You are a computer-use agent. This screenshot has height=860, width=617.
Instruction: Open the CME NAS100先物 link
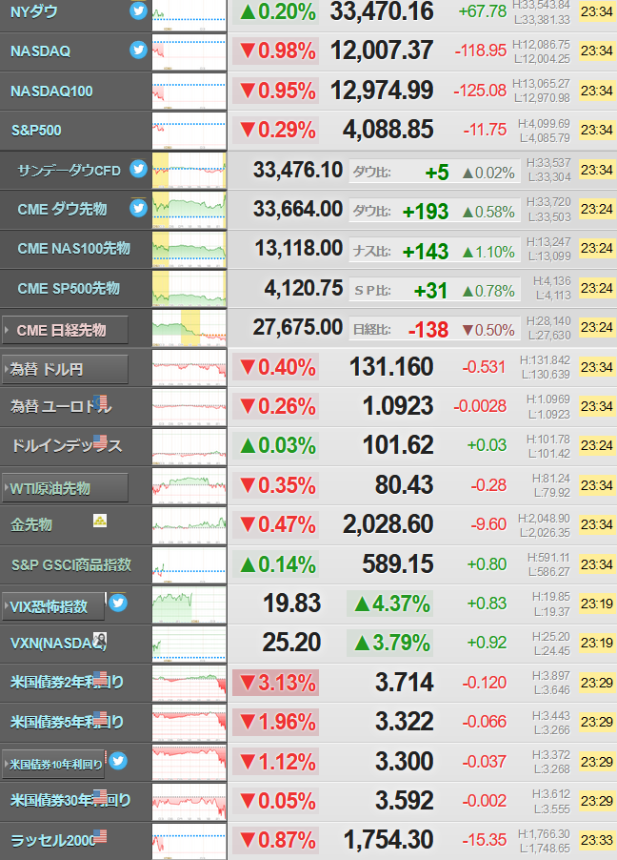pyautogui.click(x=74, y=249)
